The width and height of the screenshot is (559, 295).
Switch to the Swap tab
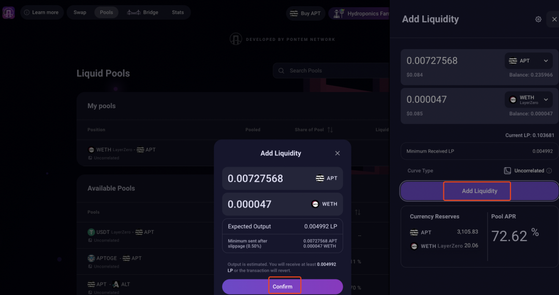[x=80, y=12]
